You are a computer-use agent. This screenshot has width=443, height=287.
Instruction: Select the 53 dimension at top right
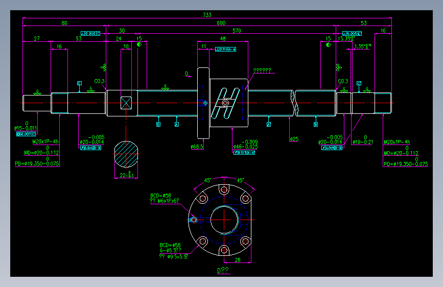pos(364,23)
